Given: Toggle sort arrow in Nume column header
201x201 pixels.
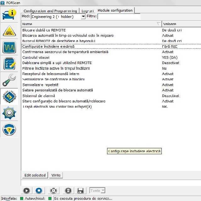Looking at the screenshot, I should coord(158,24).
